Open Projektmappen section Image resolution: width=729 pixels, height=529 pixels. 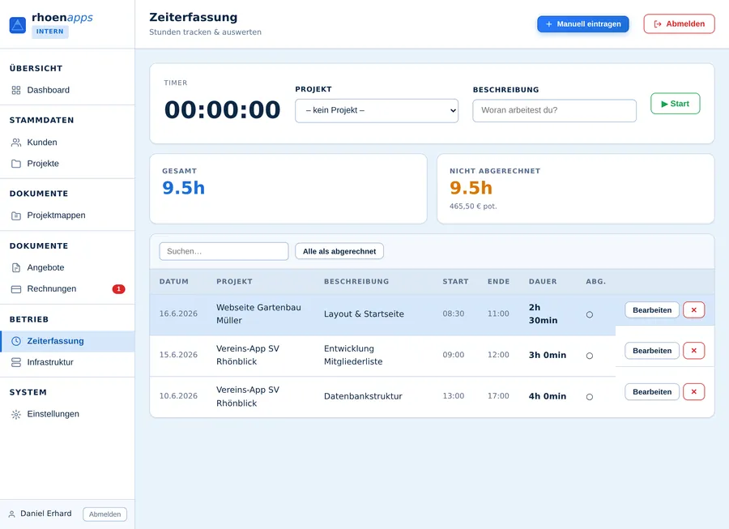click(67, 215)
